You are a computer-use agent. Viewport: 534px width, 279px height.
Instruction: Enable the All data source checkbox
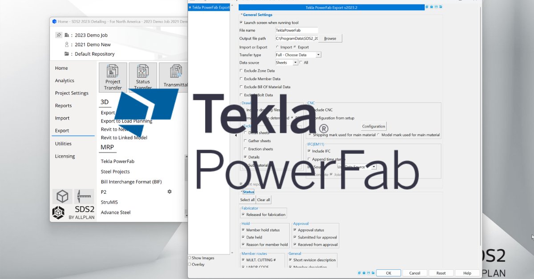click(x=301, y=63)
